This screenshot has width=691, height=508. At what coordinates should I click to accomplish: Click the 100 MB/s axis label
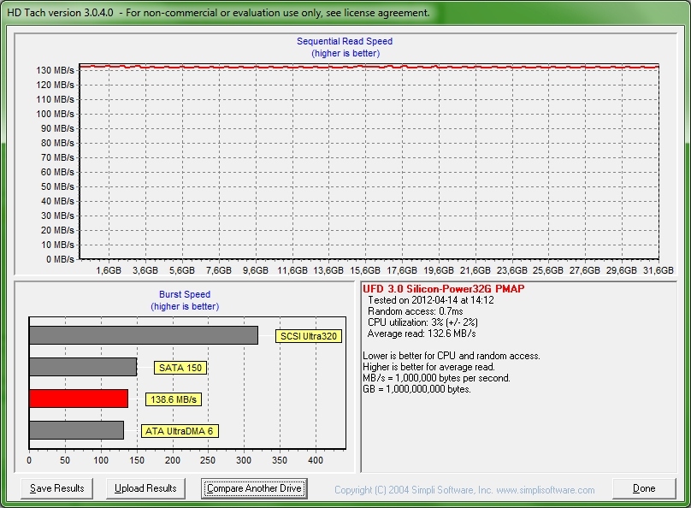(55, 114)
